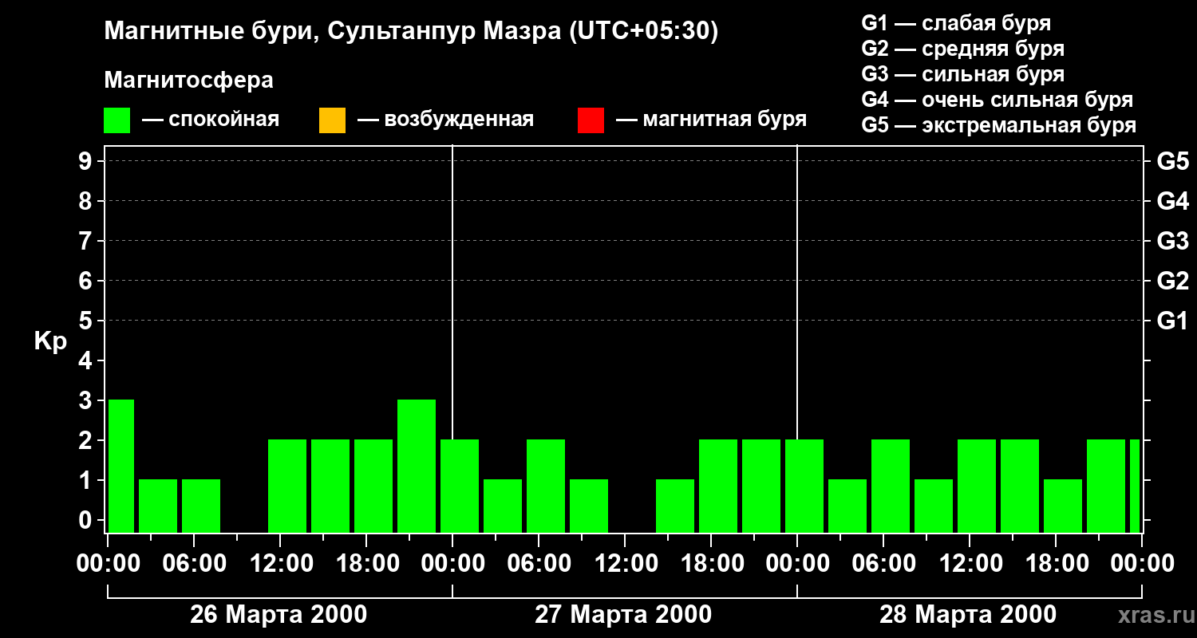Click the Kp 2 bar at 21:00 on 27 March

point(761,486)
